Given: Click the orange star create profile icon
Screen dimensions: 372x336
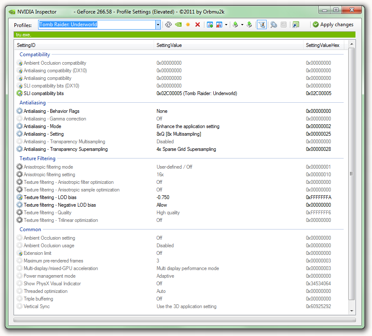Looking at the screenshot, I should click(x=188, y=25).
